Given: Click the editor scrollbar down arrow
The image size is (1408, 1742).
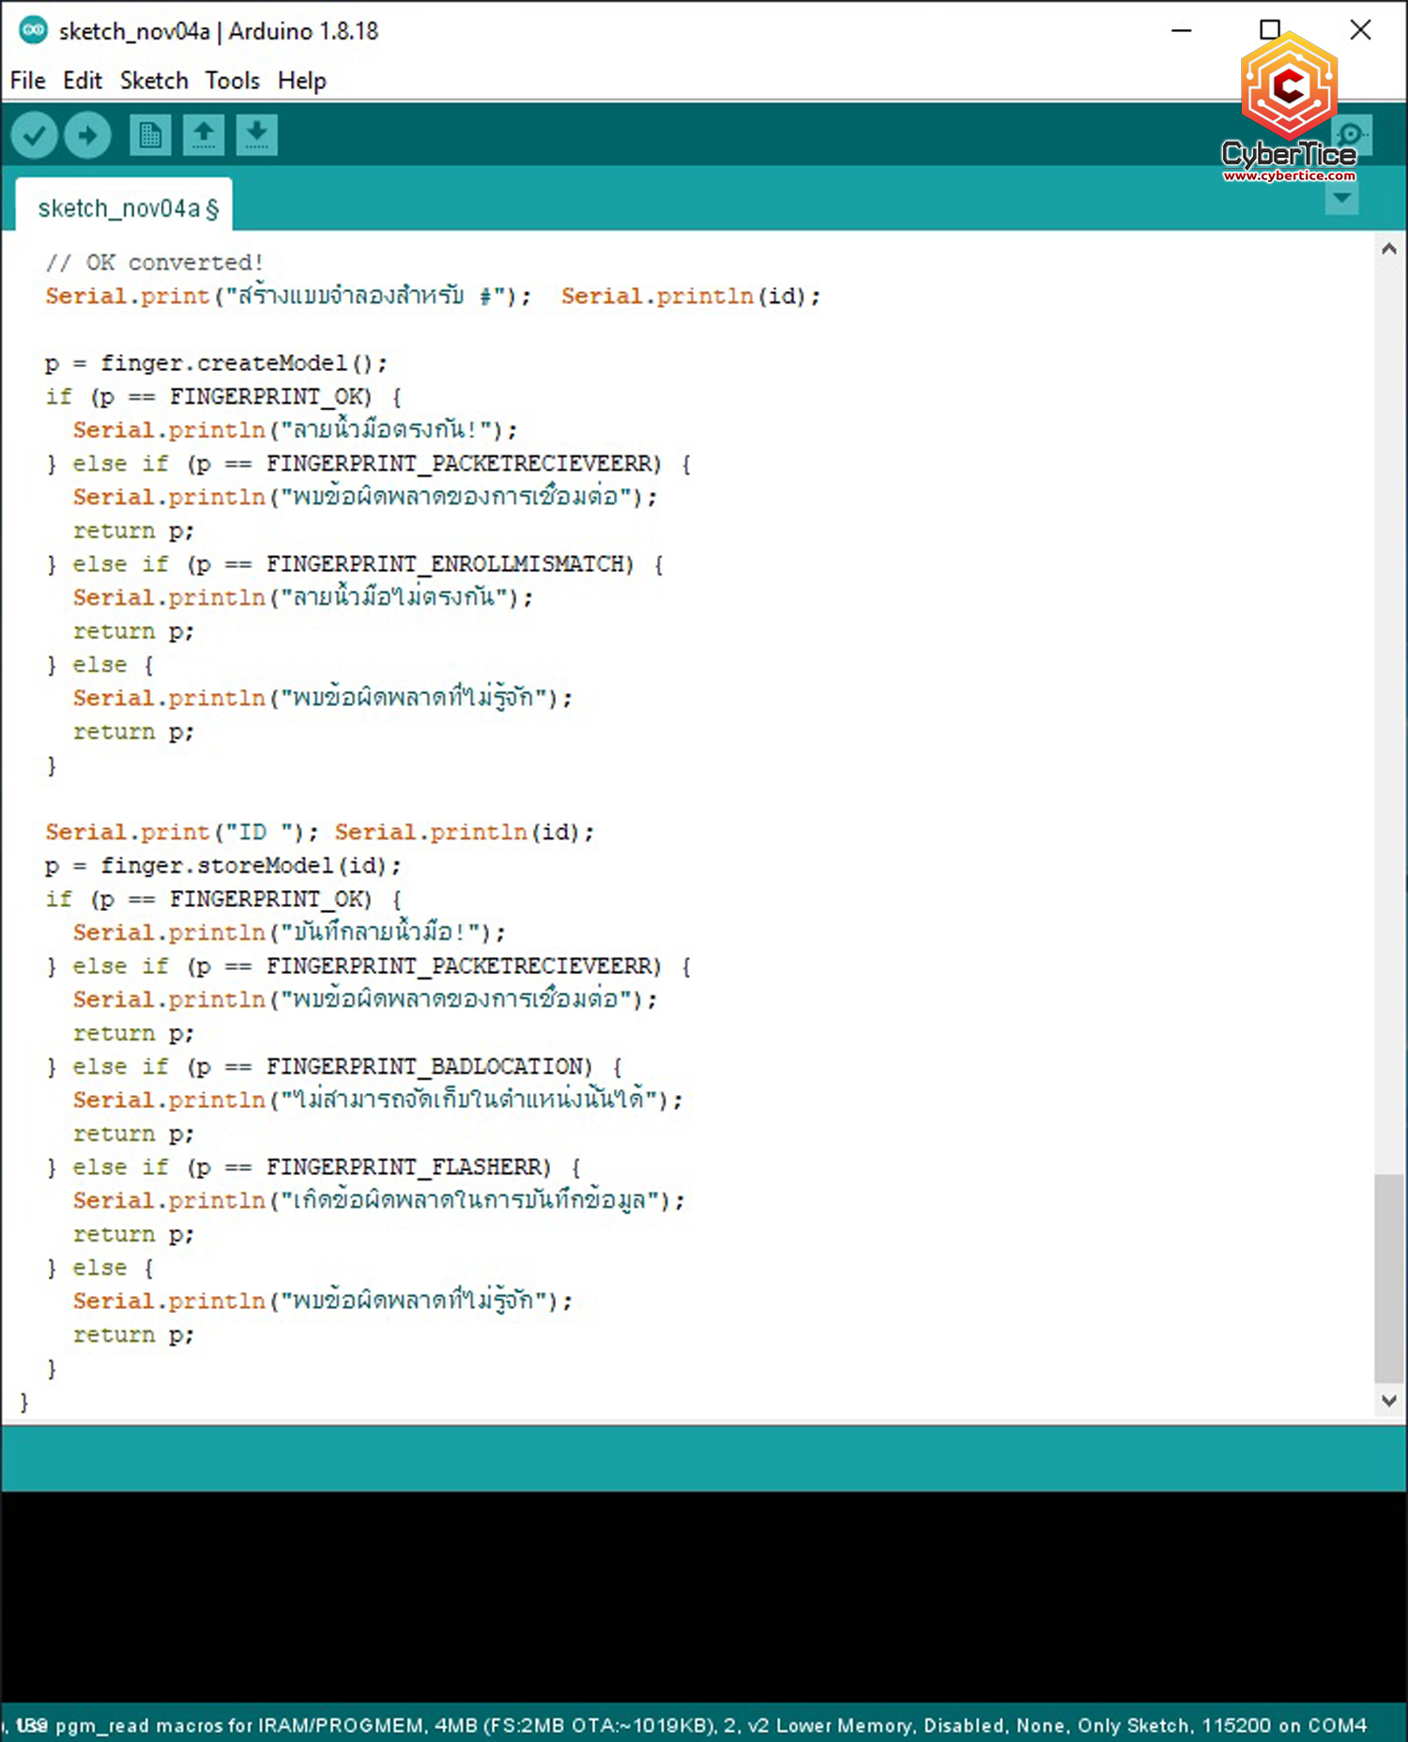Looking at the screenshot, I should [x=1389, y=1400].
